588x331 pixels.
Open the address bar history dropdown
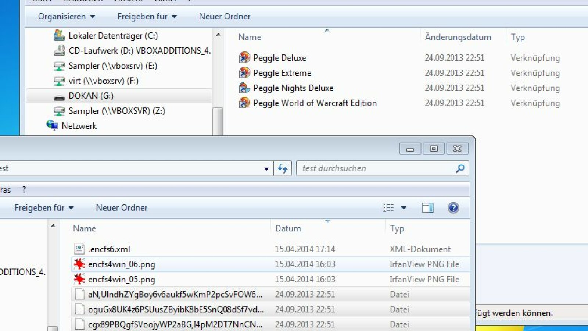[266, 168]
